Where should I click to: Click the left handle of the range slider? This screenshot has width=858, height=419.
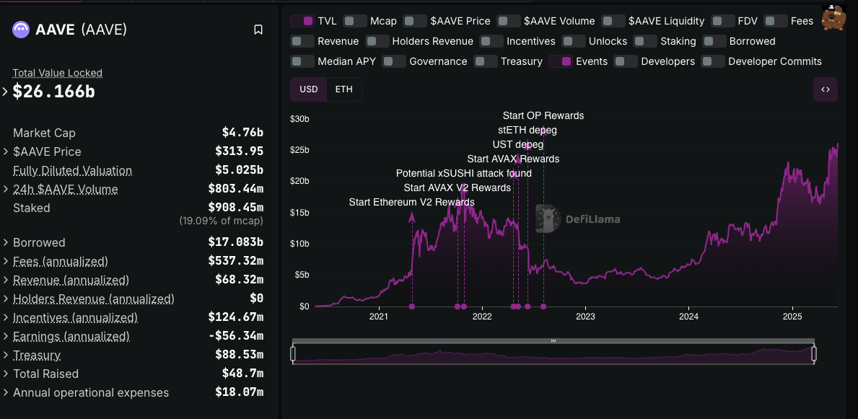tap(293, 354)
